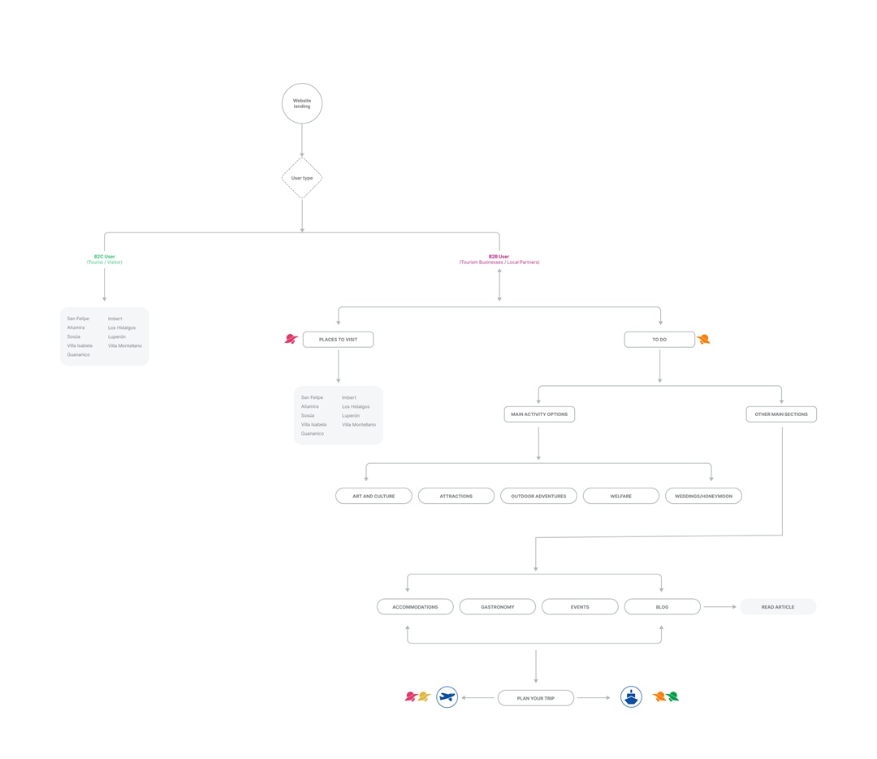
Task: Click Guananico in the list under B2C User
Action: [x=78, y=354]
